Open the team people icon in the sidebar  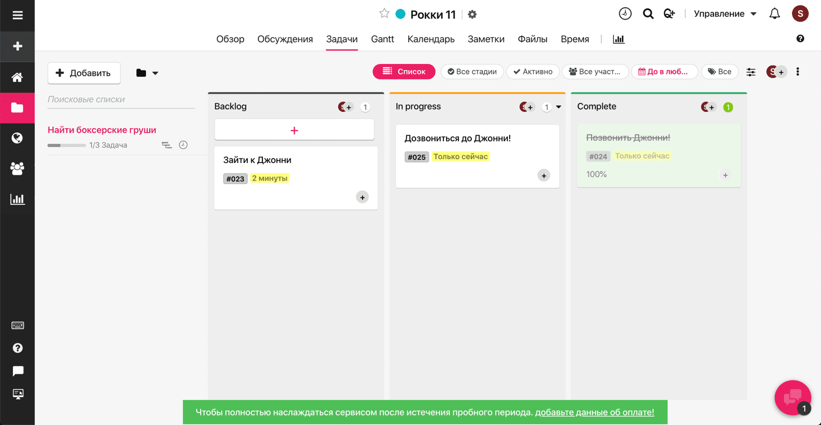(x=17, y=169)
